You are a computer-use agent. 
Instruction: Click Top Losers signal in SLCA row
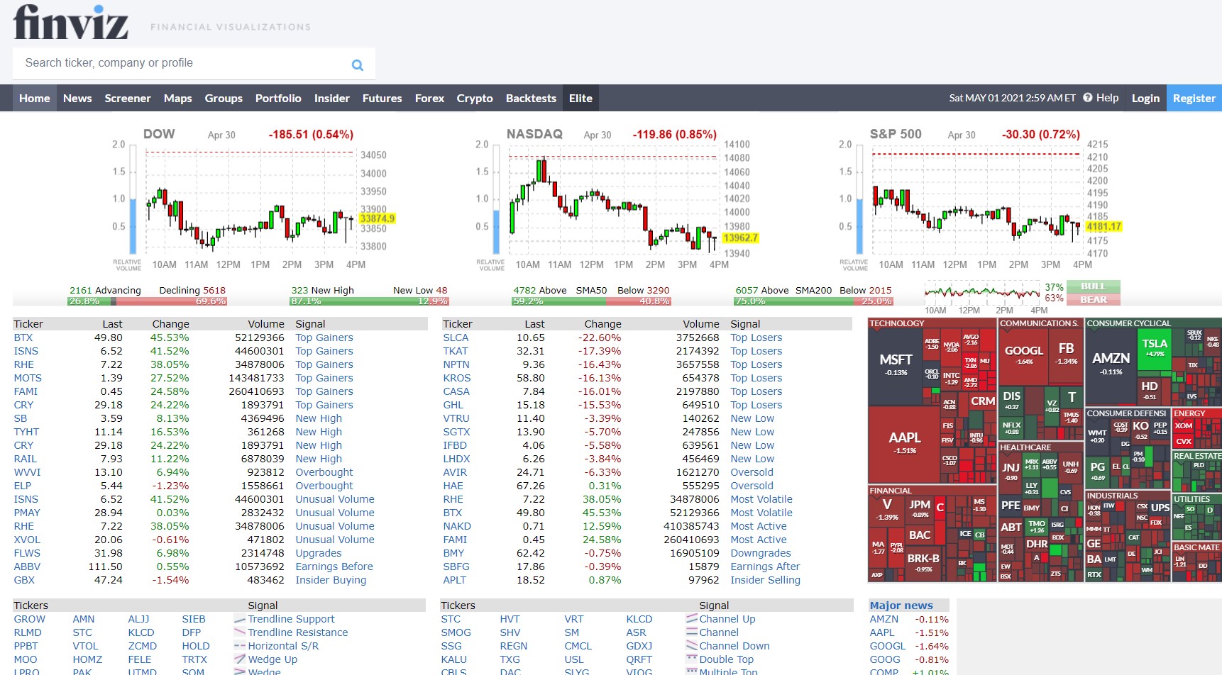(756, 337)
